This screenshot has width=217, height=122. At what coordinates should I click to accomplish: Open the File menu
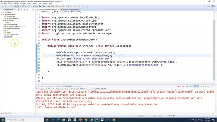2,4
